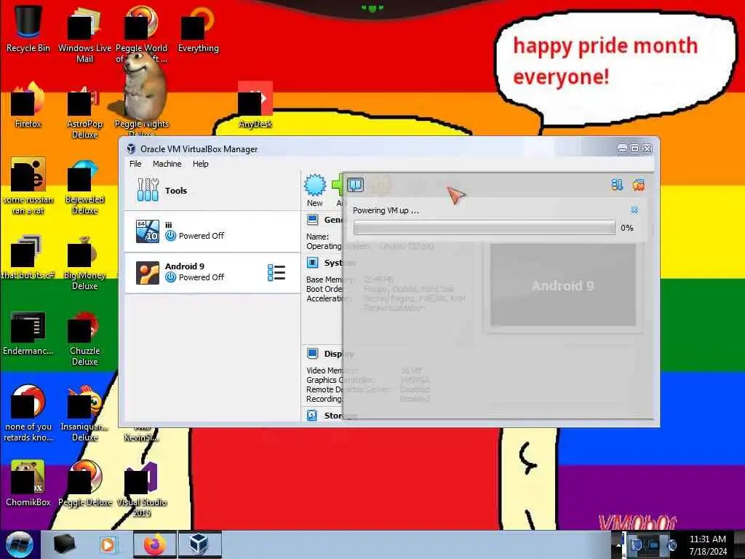Image resolution: width=745 pixels, height=559 pixels.
Task: Launch the Everything desktop shortcut
Action: point(198,29)
